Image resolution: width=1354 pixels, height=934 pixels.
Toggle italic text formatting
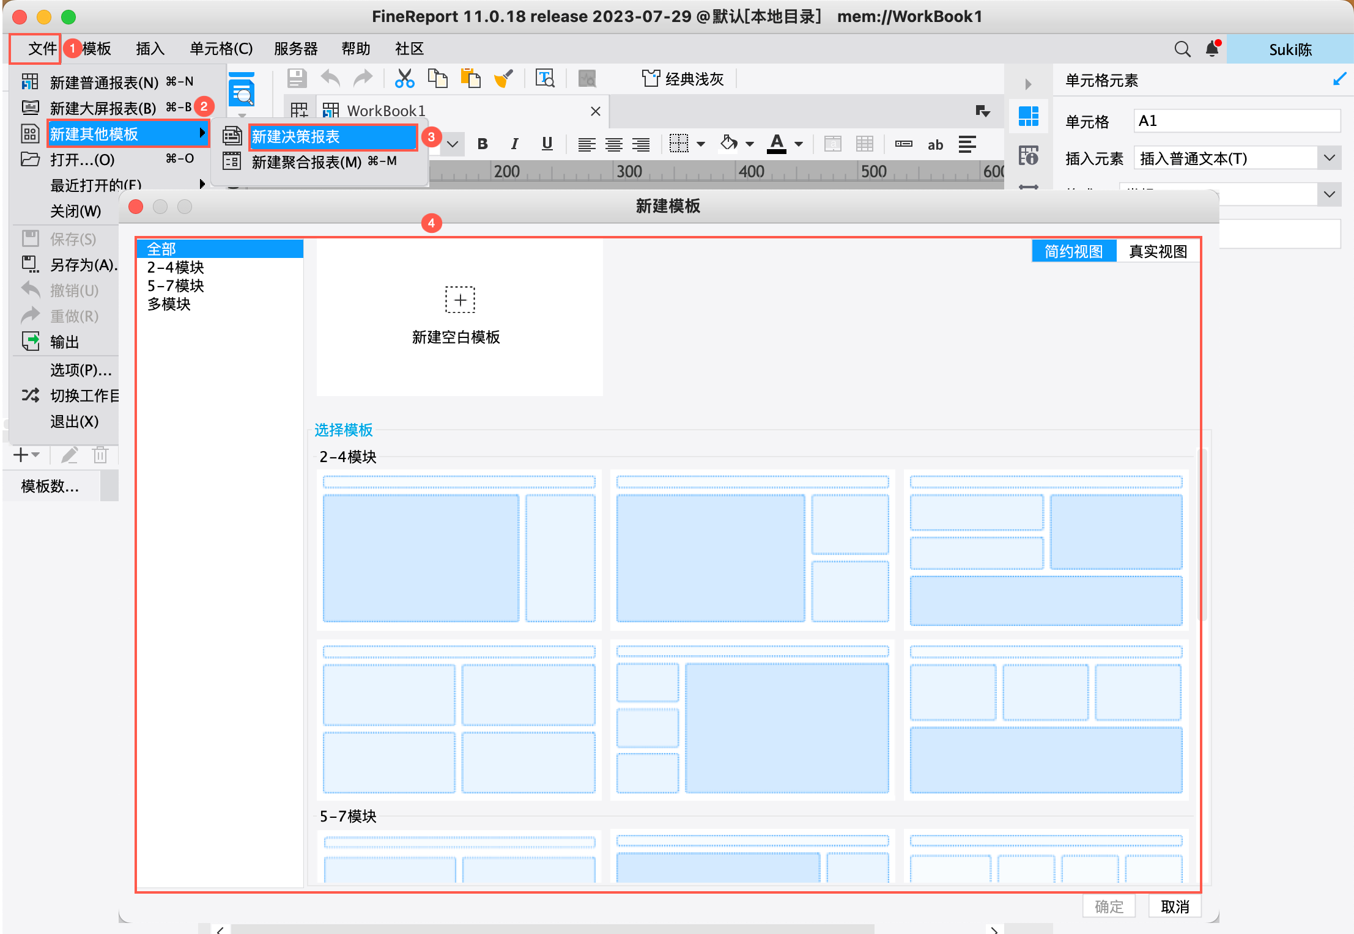pyautogui.click(x=514, y=144)
